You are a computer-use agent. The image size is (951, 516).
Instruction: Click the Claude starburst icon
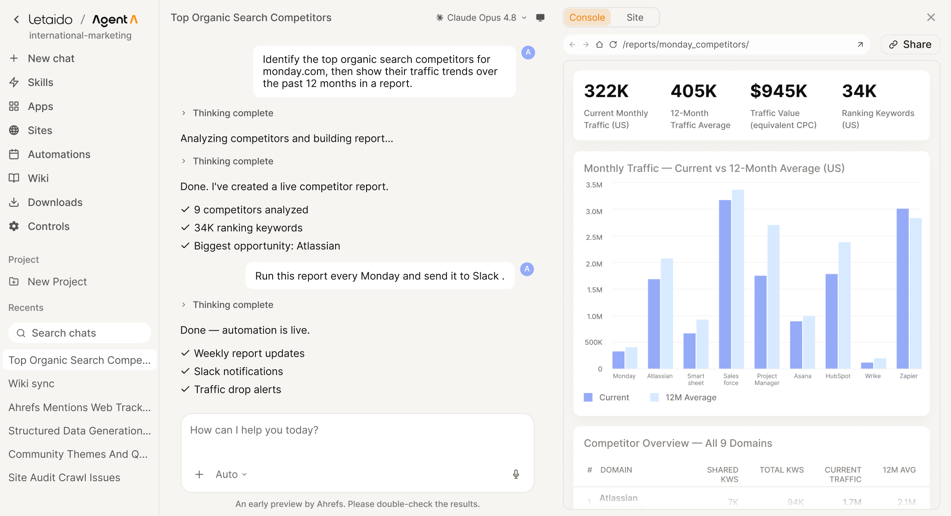[439, 18]
